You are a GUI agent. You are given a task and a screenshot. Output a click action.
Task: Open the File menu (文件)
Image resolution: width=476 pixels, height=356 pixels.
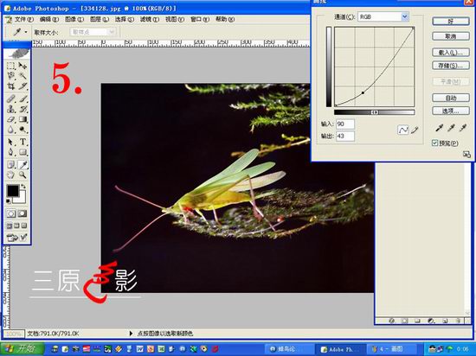coord(24,19)
